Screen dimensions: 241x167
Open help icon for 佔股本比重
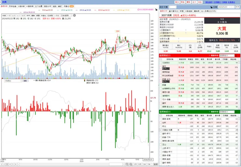pos(178,39)
